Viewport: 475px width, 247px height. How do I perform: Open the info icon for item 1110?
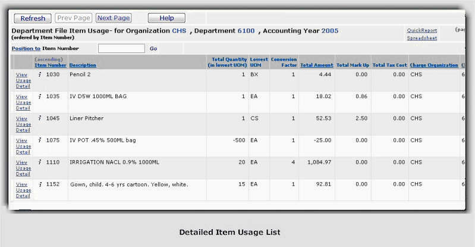tap(39, 162)
